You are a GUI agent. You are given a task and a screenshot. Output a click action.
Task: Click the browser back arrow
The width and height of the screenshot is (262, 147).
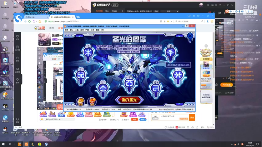[26, 21]
